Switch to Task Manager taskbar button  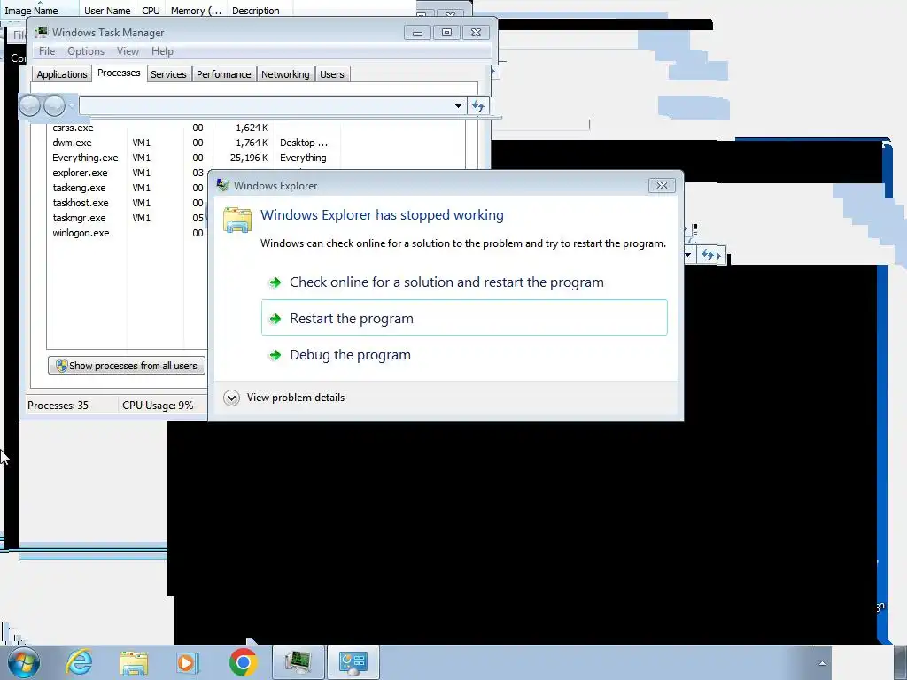(298, 662)
